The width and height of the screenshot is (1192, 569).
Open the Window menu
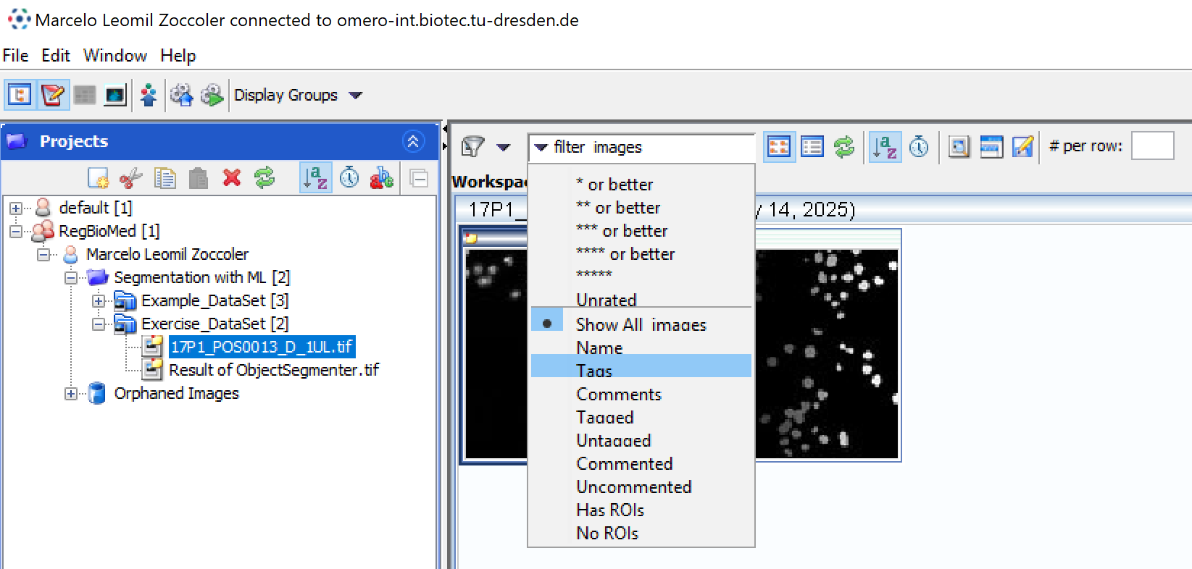click(x=115, y=56)
